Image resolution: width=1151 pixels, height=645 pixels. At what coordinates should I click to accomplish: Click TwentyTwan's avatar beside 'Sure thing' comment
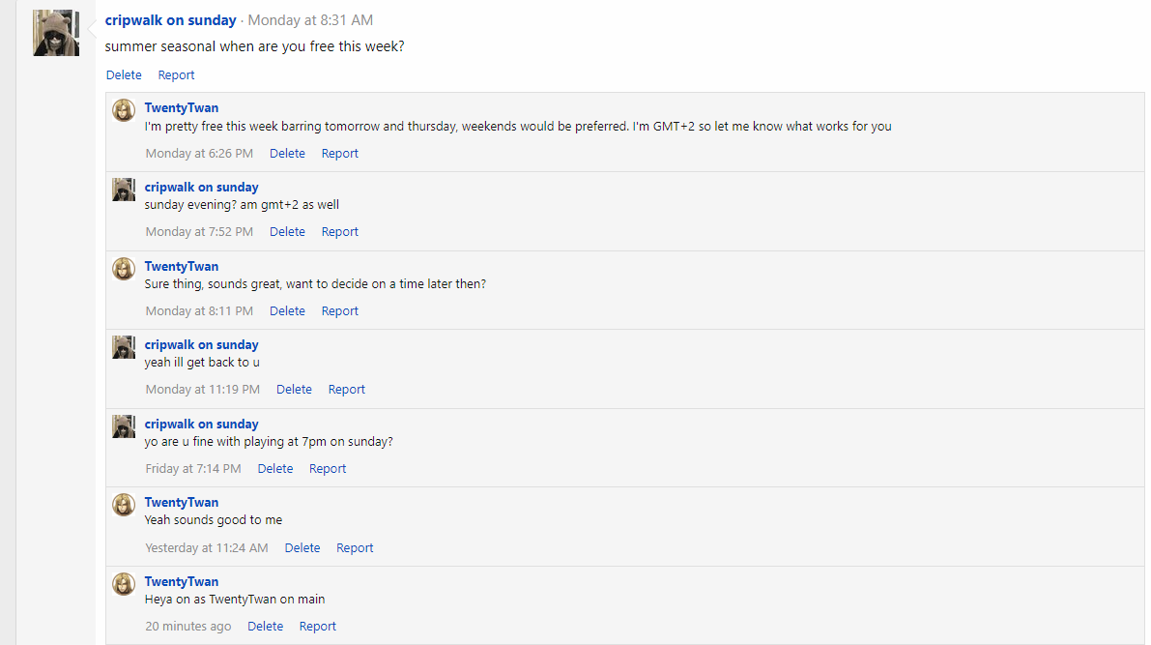pos(124,269)
